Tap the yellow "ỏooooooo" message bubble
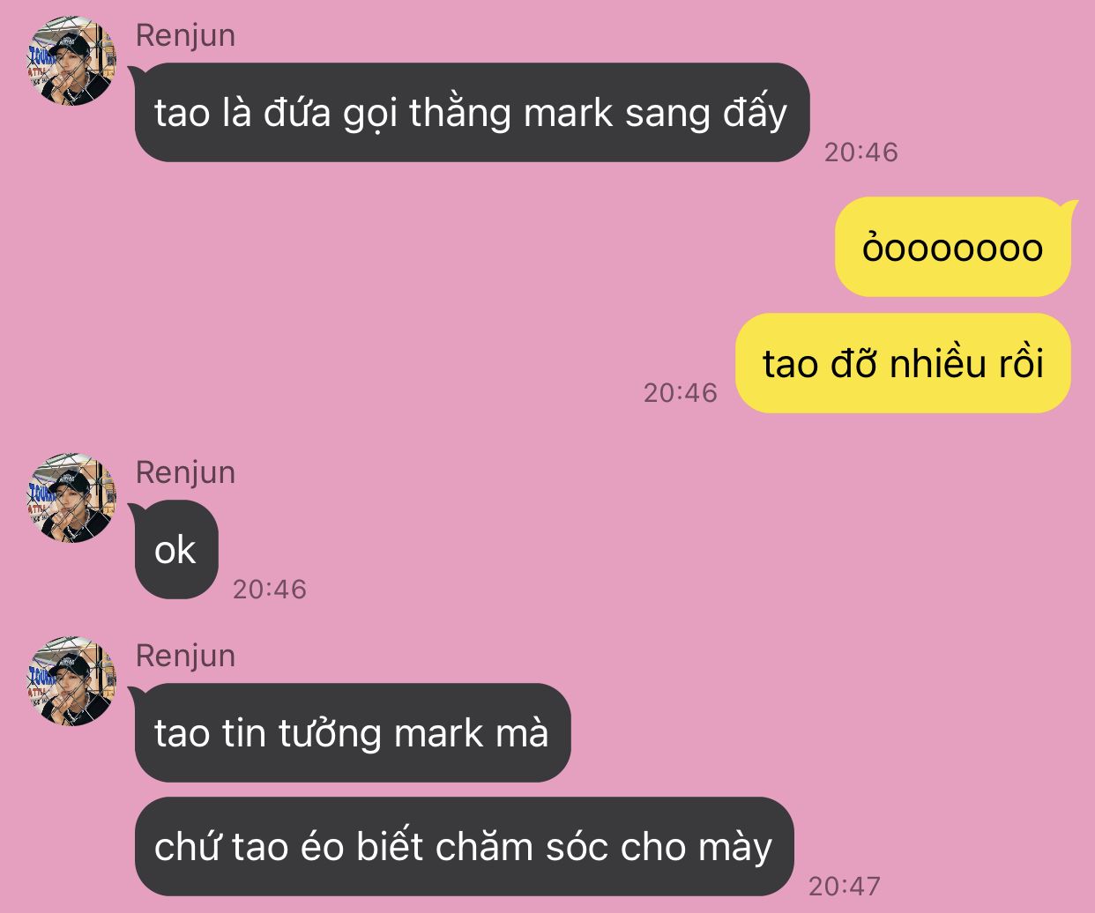The image size is (1095, 913). click(x=955, y=247)
